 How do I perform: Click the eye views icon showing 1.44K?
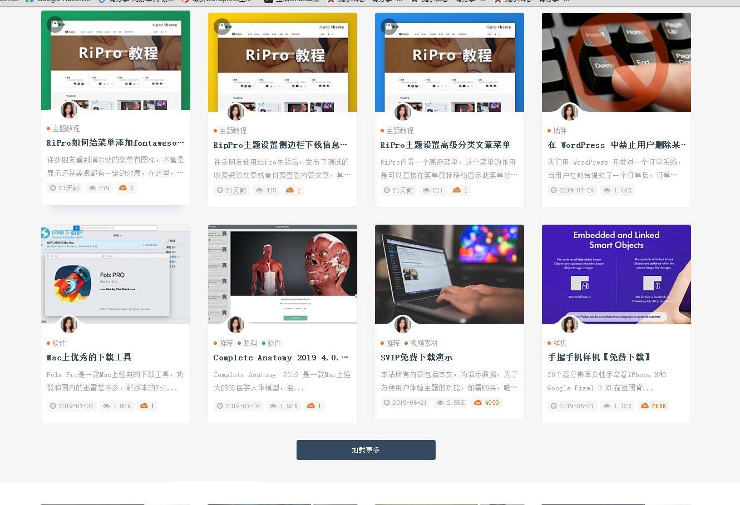click(607, 190)
